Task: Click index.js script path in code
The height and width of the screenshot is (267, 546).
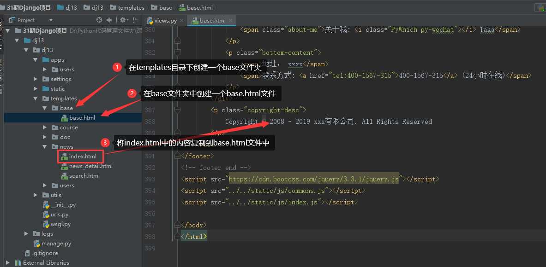Action: pos(274,202)
